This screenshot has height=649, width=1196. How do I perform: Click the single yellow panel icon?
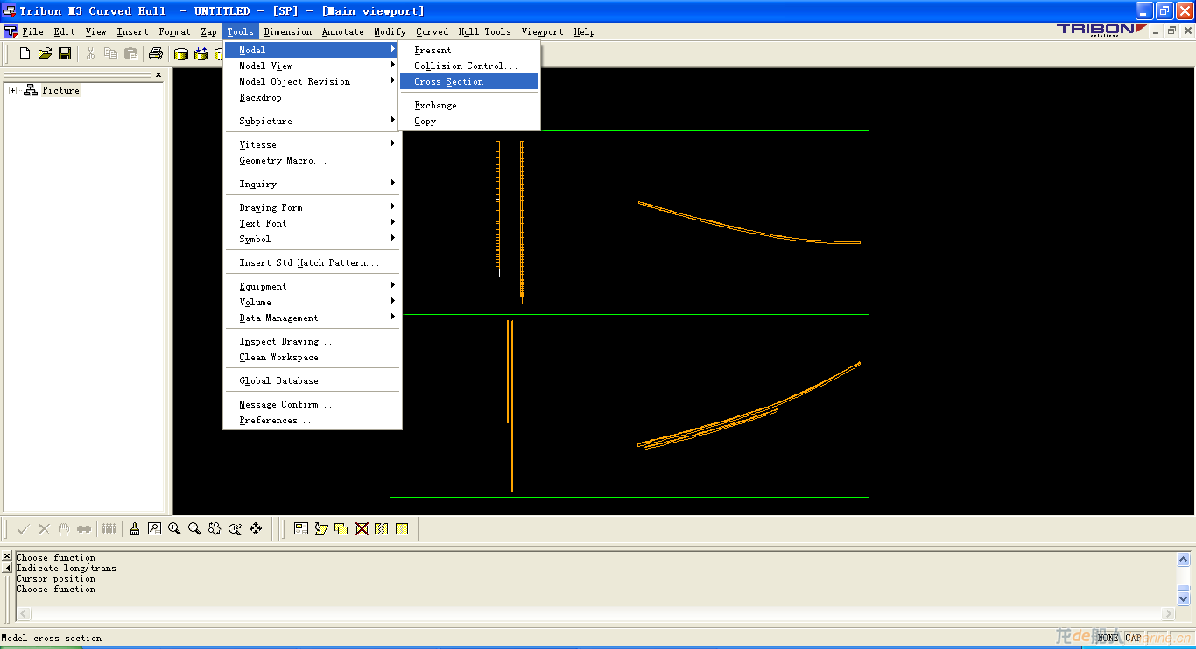(402, 528)
